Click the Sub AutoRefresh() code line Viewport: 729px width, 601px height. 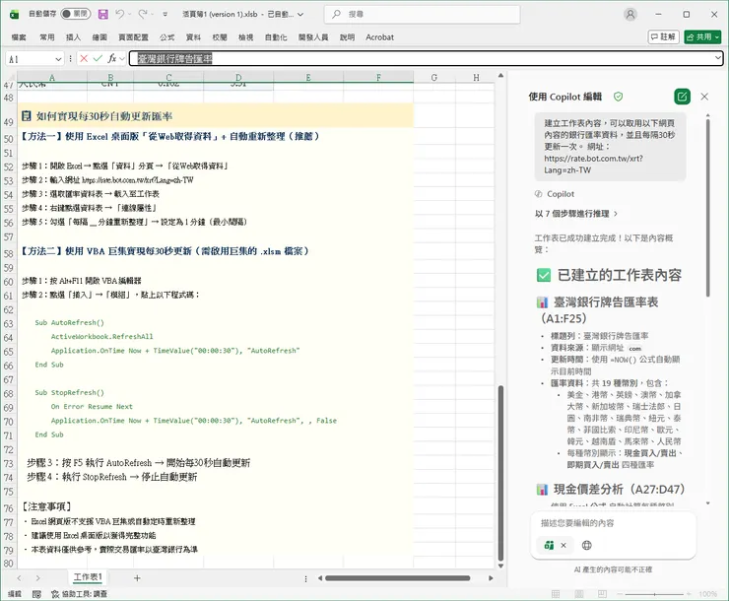(69, 322)
